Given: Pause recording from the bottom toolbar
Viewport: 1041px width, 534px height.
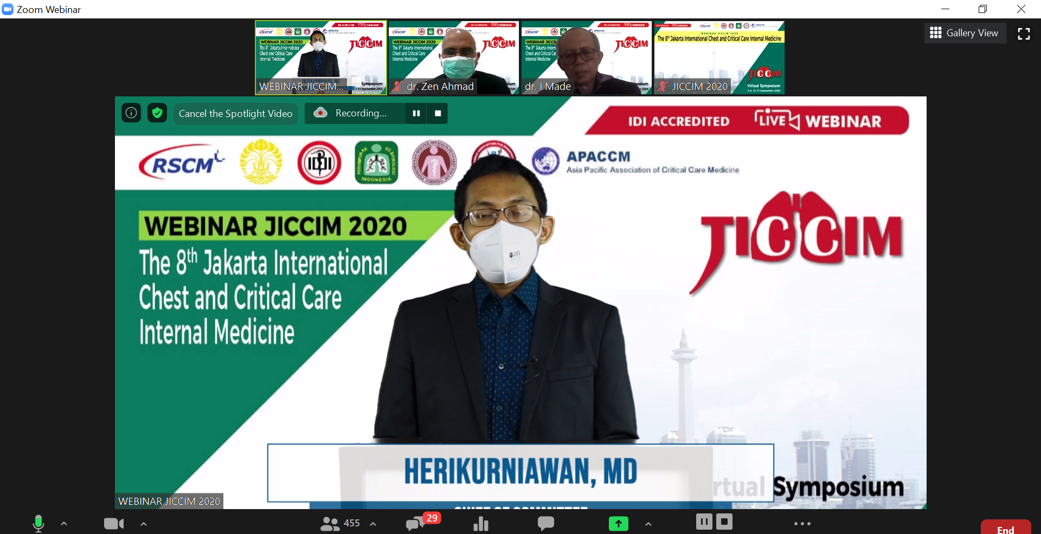Looking at the screenshot, I should click(x=704, y=522).
